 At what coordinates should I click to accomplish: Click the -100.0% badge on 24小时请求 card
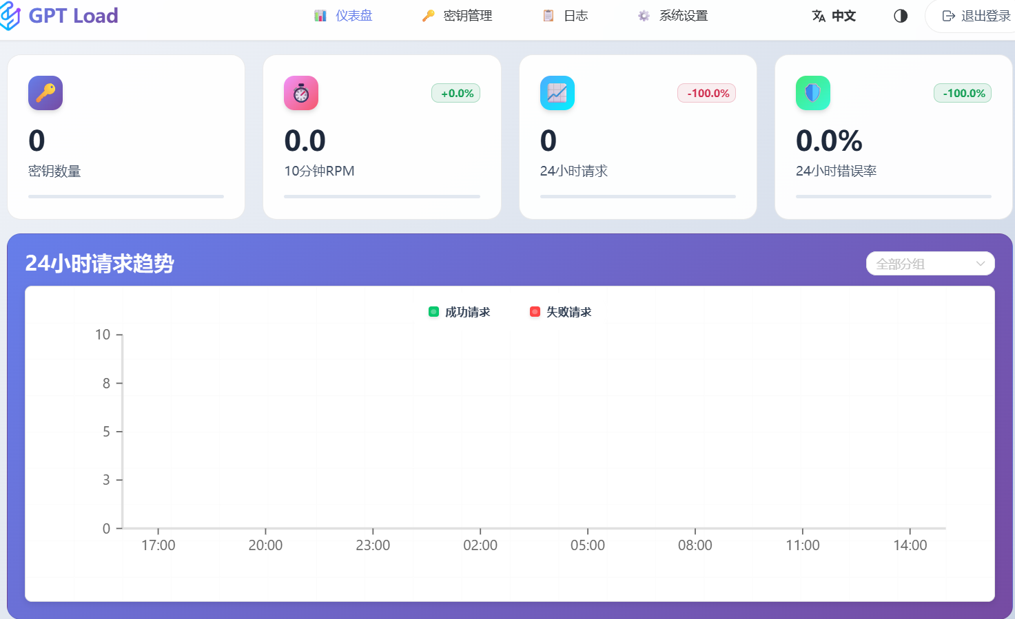coord(707,93)
